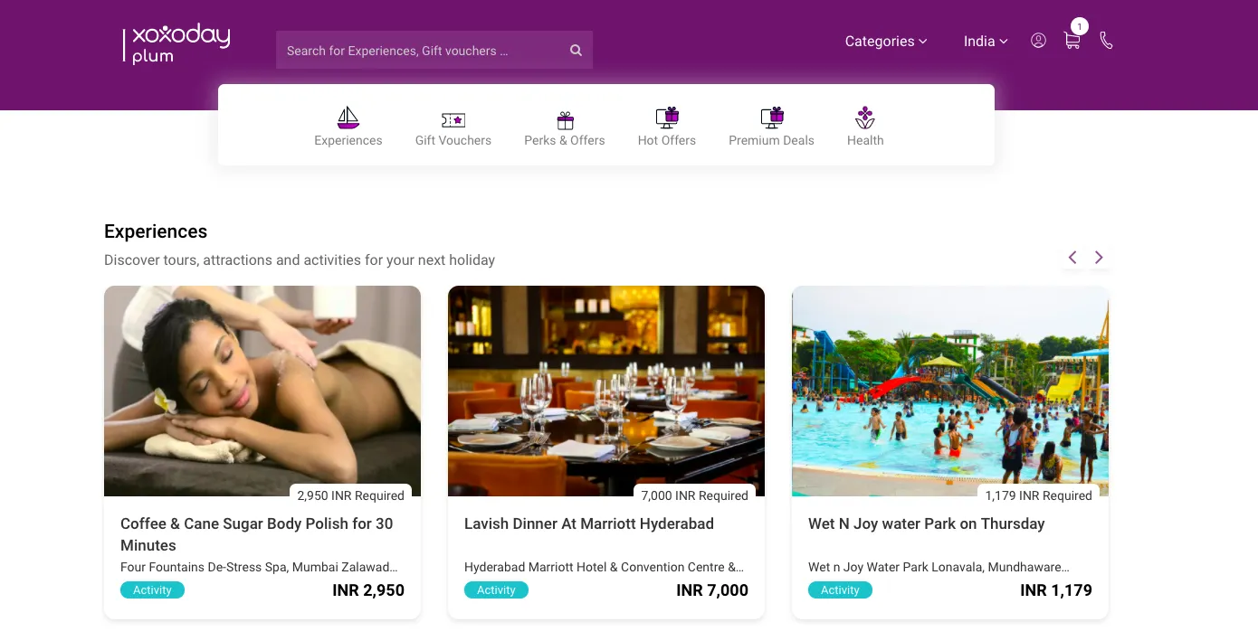1258x641 pixels.
Task: Open the user account icon
Action: 1038,40
